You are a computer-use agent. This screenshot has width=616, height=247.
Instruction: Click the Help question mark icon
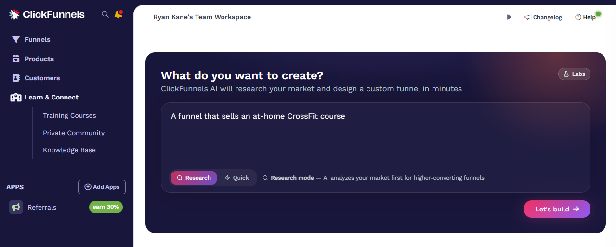578,17
